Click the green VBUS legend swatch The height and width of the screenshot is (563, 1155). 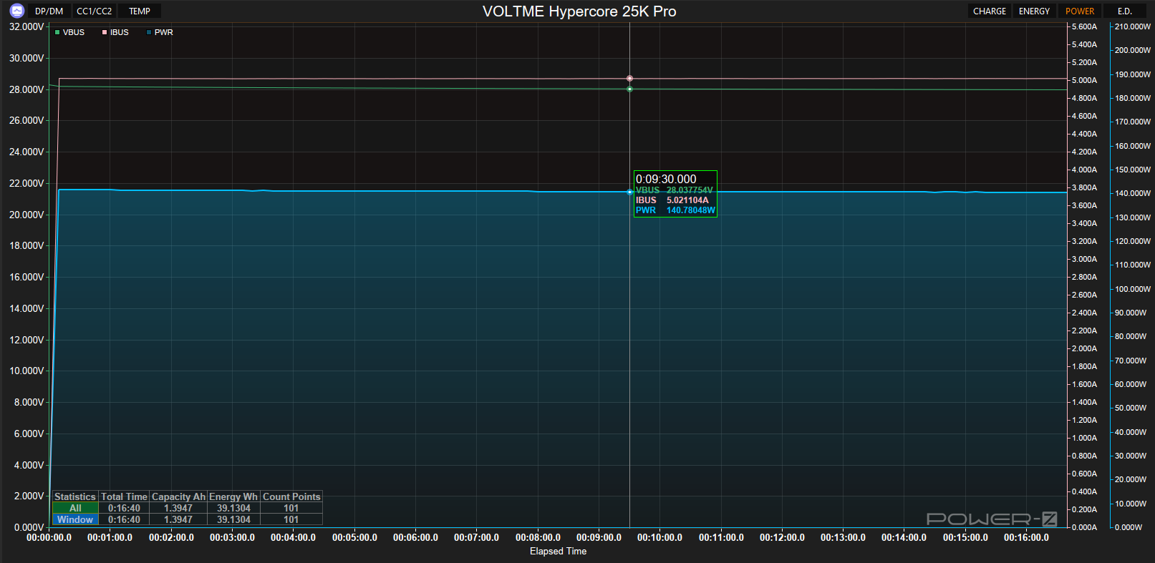click(57, 32)
